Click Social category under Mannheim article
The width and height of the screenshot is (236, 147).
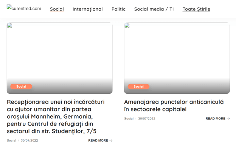coord(11,140)
